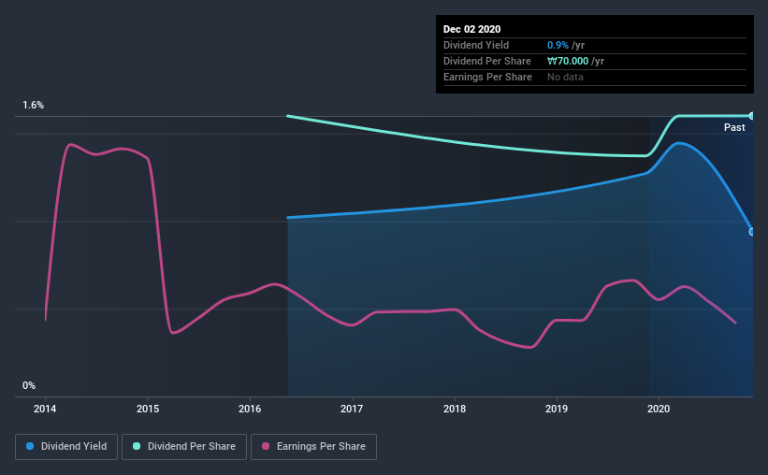Click the Past label on chart
Viewport: 768px width, 475px height.
pyautogui.click(x=734, y=127)
